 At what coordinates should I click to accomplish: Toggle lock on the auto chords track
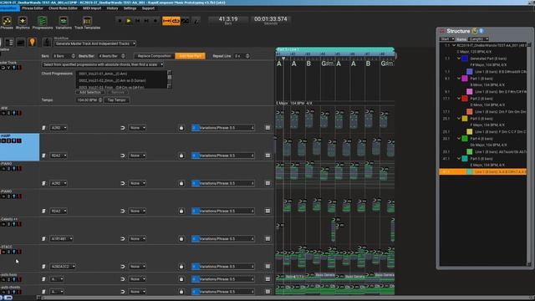(181, 292)
